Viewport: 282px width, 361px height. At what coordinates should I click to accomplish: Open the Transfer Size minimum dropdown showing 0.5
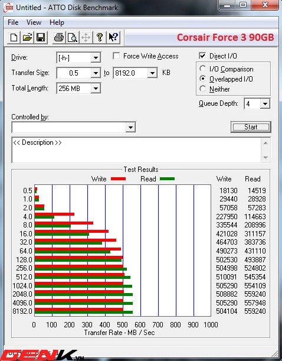tap(96, 73)
